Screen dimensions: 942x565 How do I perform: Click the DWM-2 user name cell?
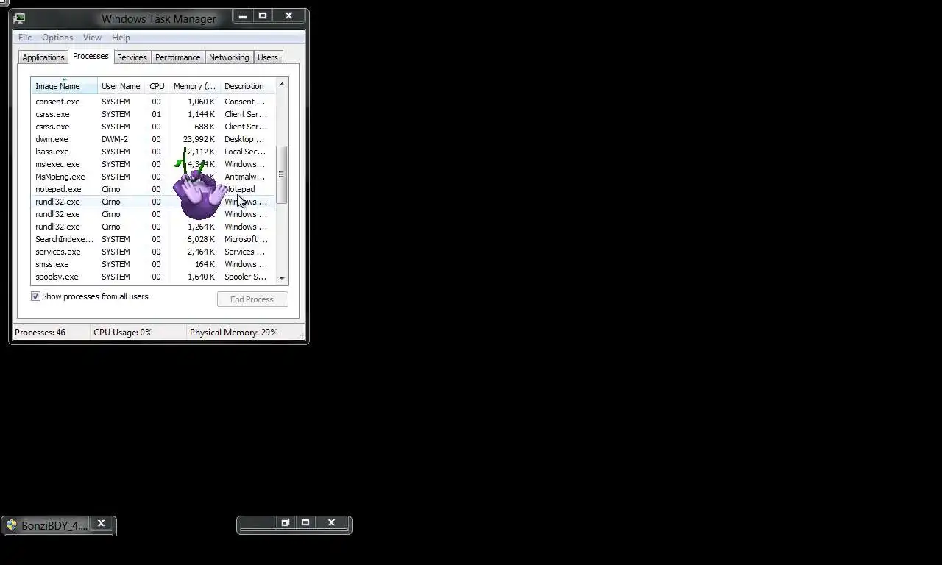[x=114, y=139]
